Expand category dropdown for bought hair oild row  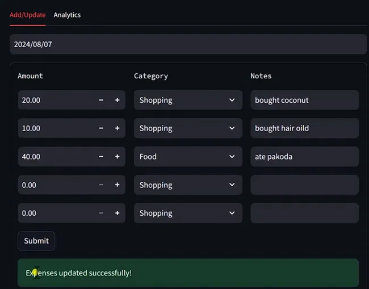(188, 128)
